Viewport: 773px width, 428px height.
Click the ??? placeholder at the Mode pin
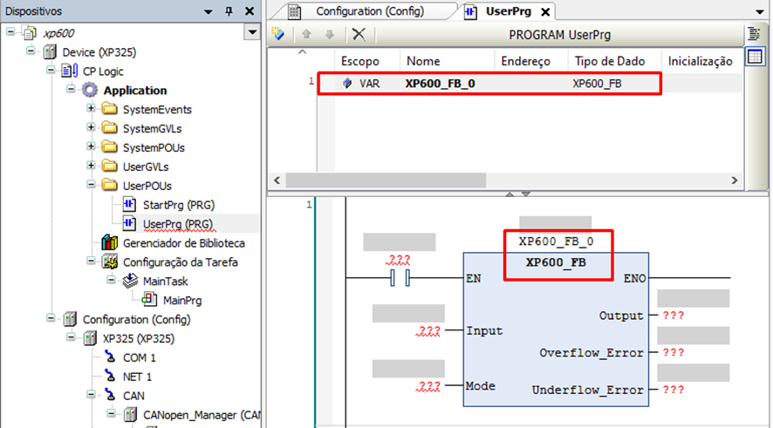click(428, 385)
